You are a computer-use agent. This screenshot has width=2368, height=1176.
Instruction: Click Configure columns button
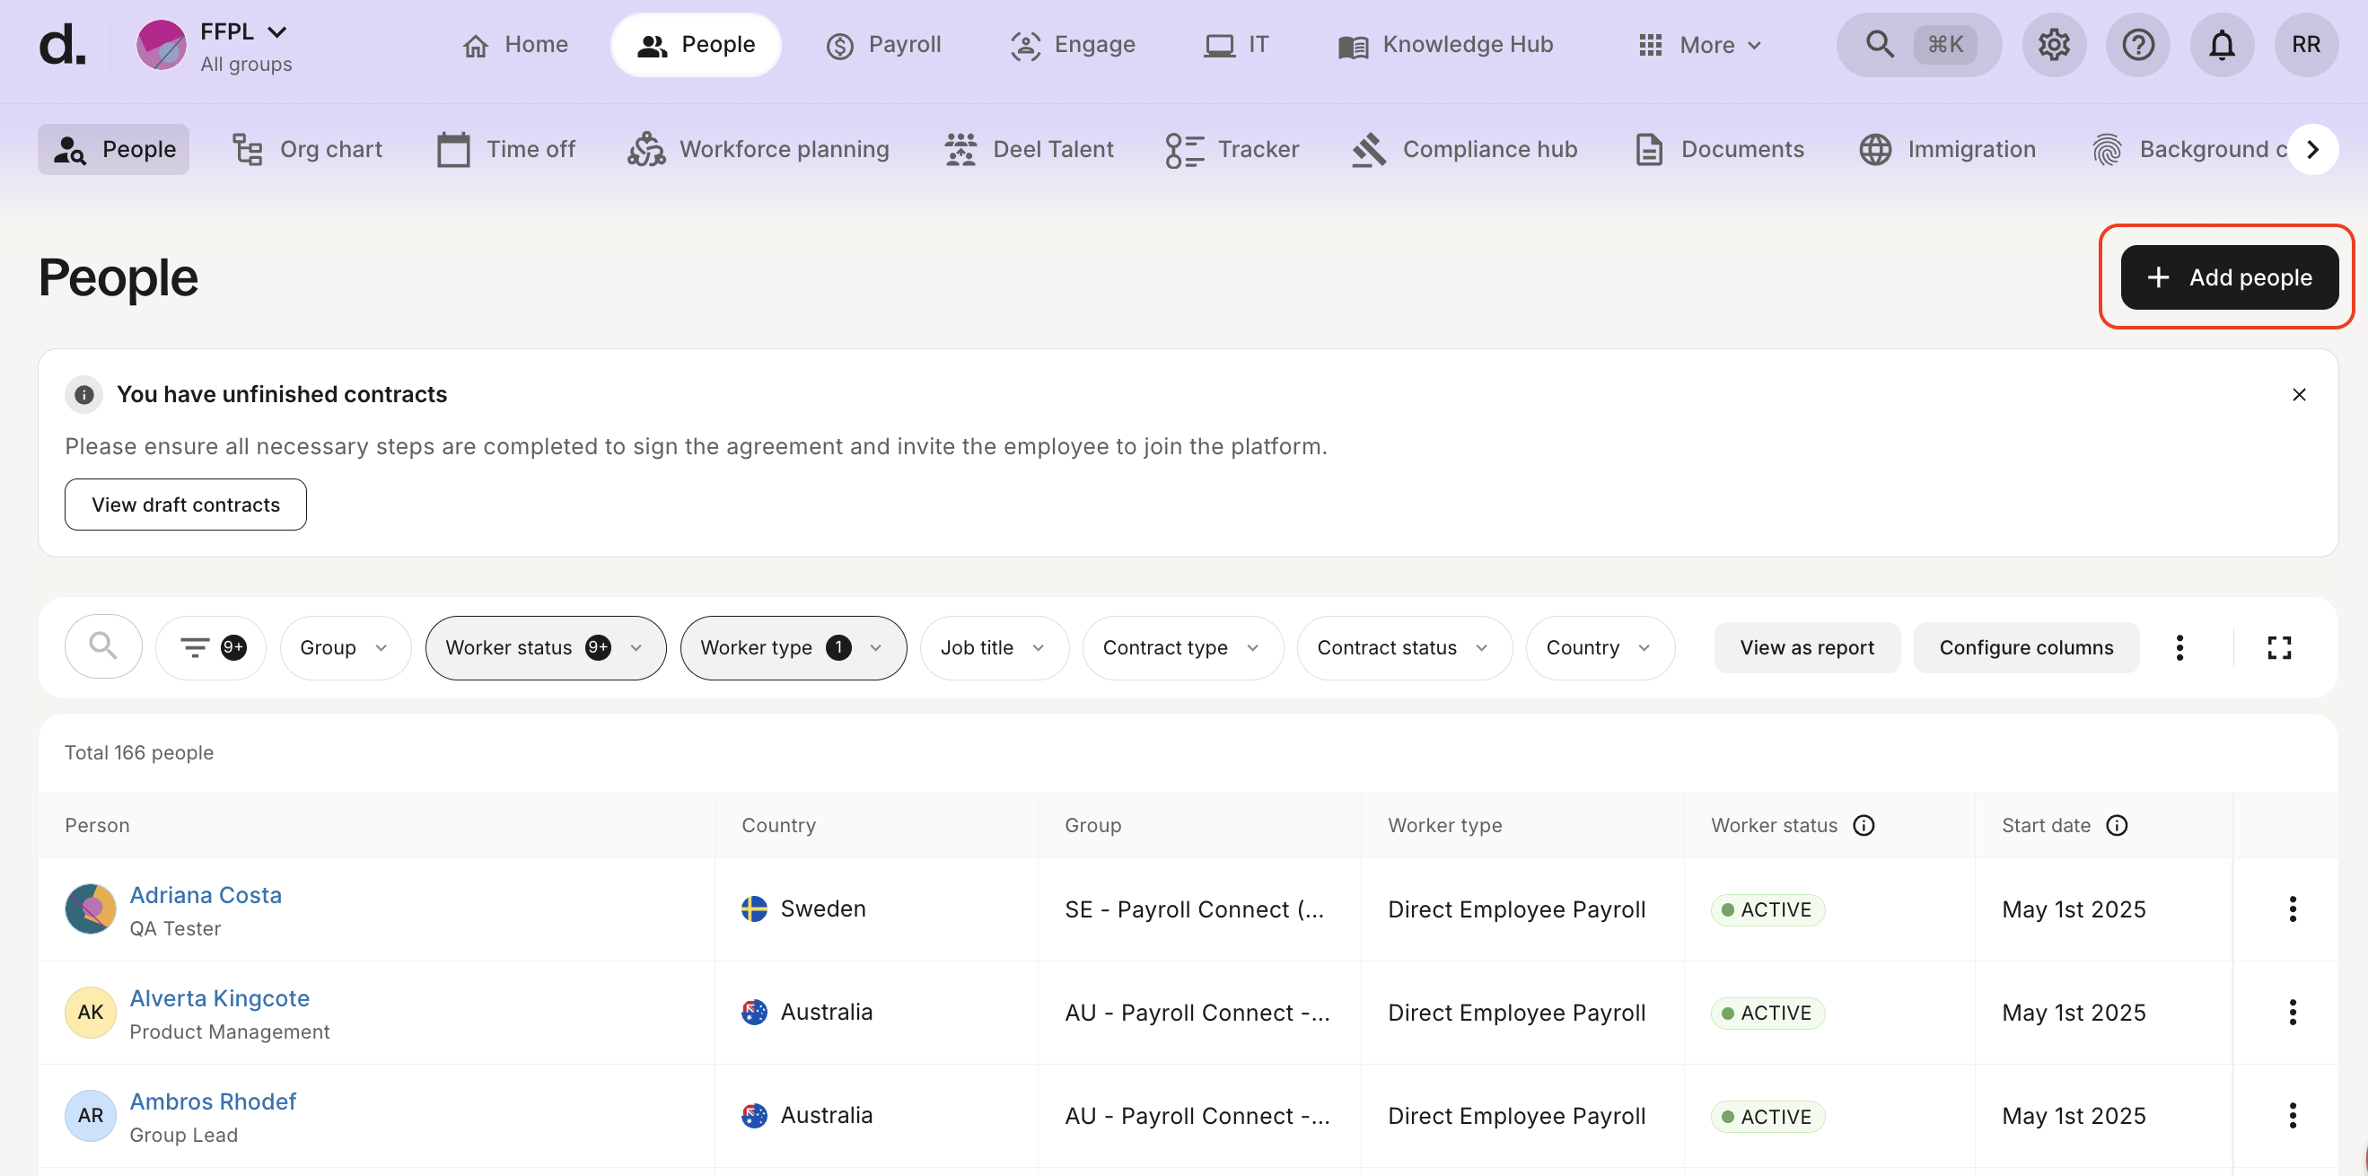2026,647
